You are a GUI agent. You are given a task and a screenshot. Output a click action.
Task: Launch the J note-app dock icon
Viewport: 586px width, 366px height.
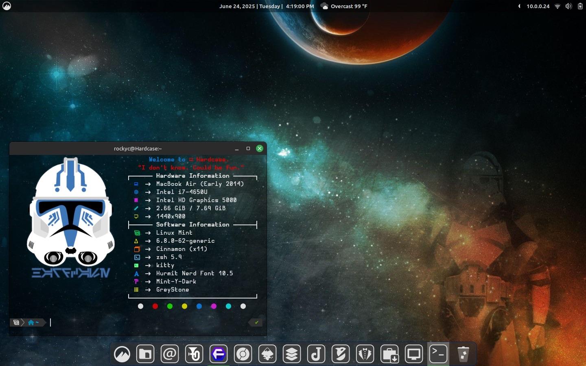(316, 354)
